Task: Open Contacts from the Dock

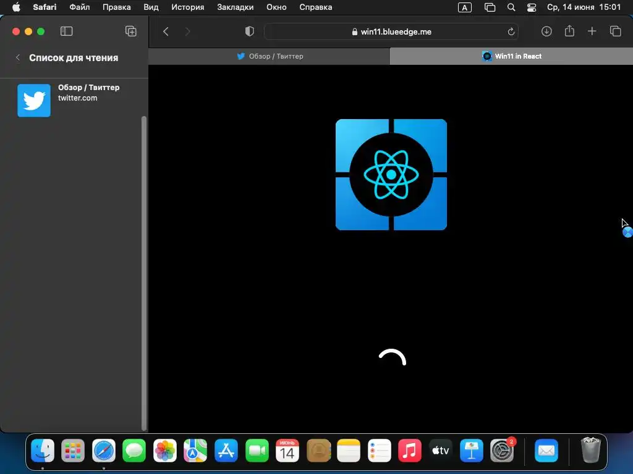Action: pos(318,451)
